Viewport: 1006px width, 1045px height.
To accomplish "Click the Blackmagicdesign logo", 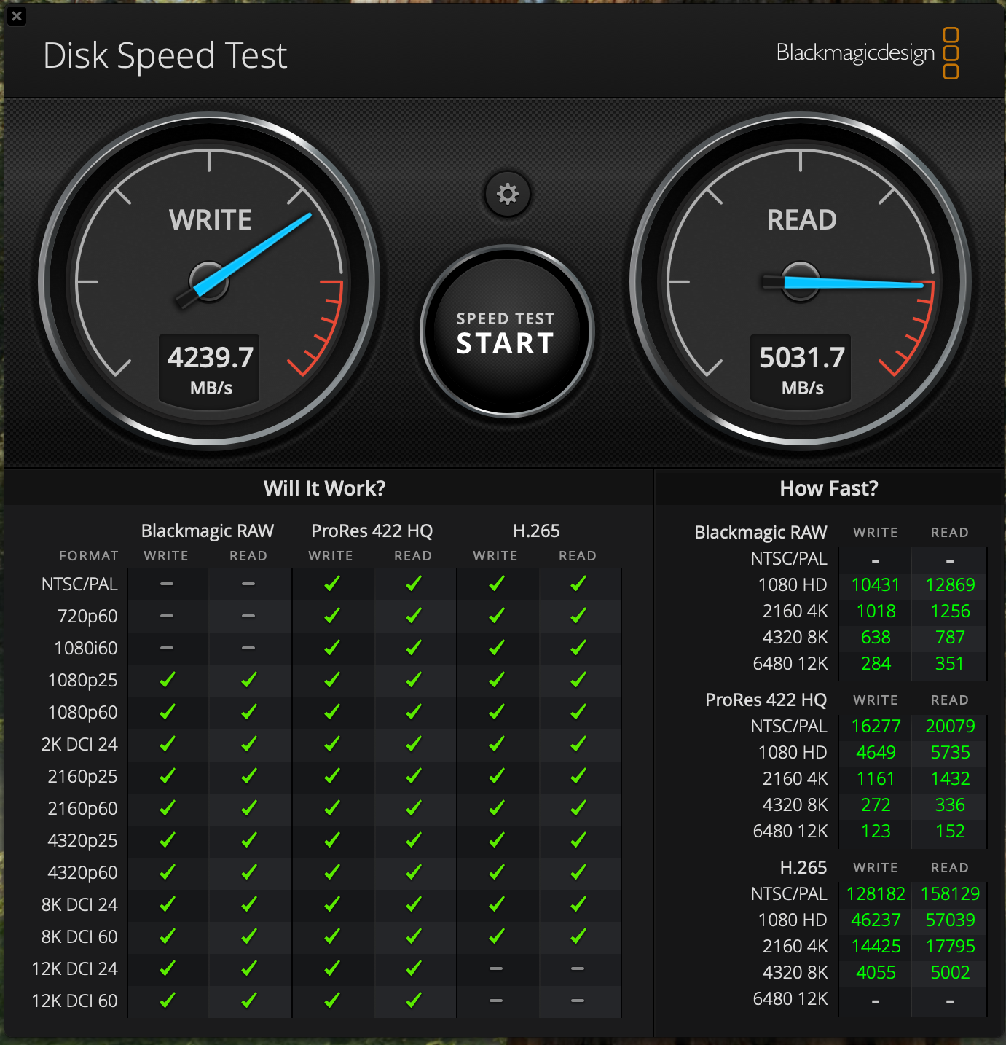I will (x=867, y=52).
